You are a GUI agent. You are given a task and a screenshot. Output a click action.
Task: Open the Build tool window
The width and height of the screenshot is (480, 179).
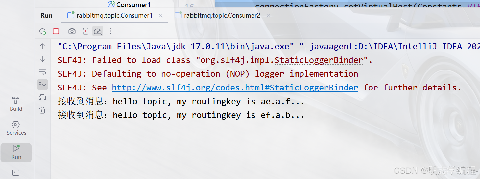pyautogui.click(x=16, y=104)
